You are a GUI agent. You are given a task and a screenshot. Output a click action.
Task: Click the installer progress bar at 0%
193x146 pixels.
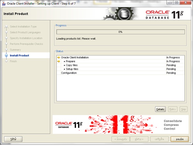121,32
